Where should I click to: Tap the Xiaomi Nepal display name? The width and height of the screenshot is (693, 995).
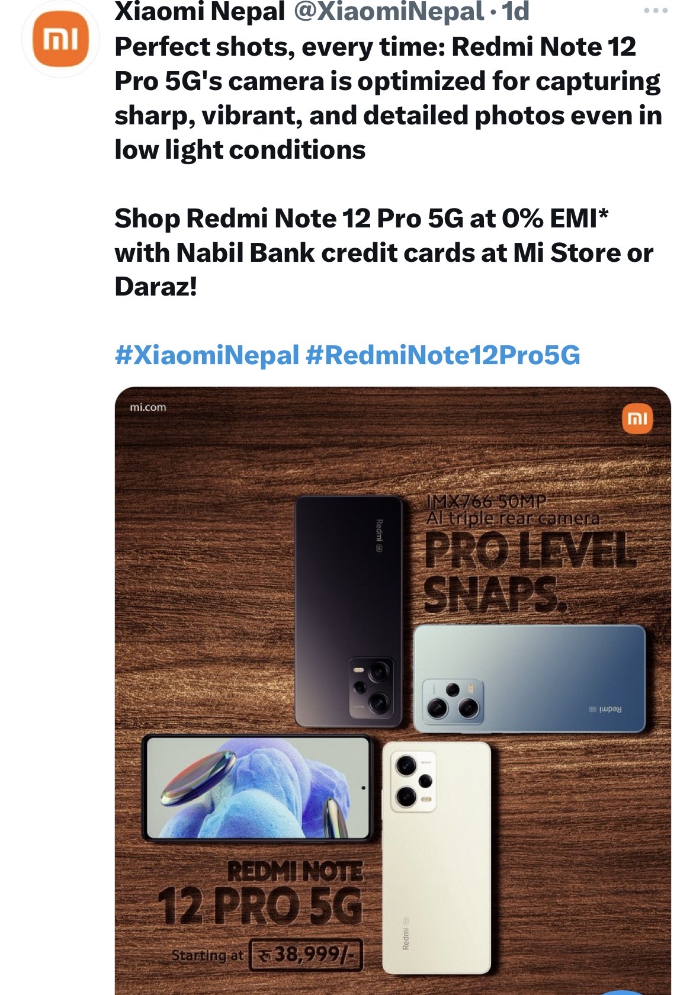[x=200, y=12]
